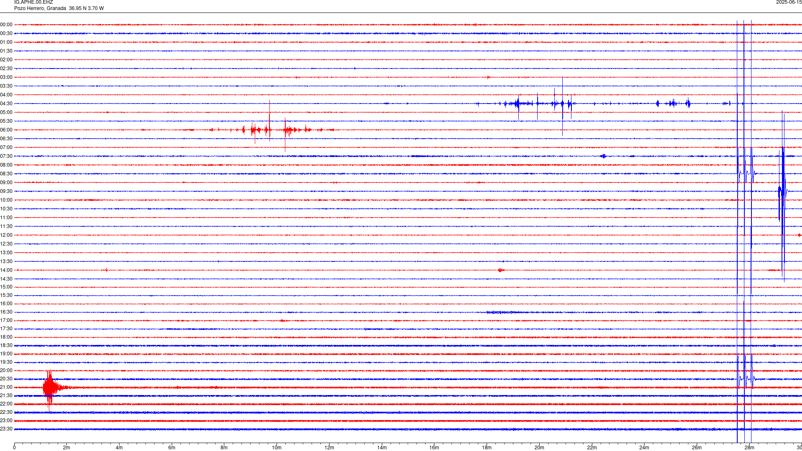Click the 10:00 time row label
Viewport: 802px width, 451px height.
[6, 200]
